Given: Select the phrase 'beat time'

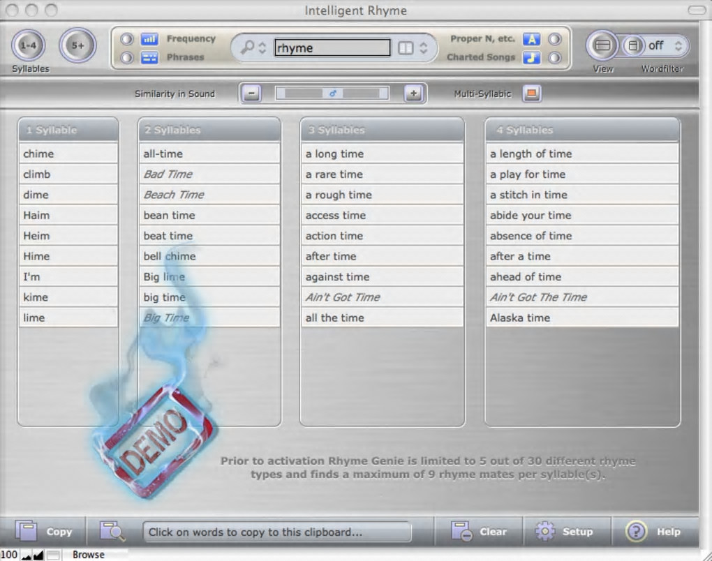Looking at the screenshot, I should point(209,236).
